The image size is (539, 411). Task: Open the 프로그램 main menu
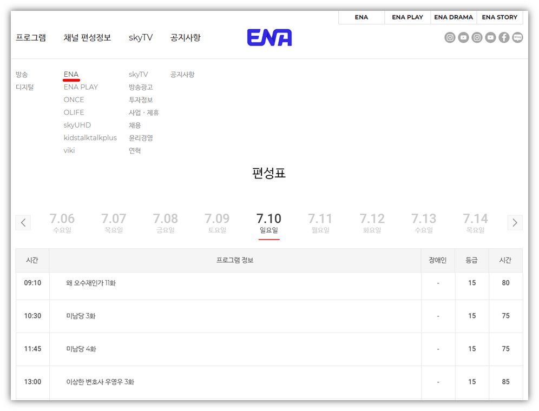pyautogui.click(x=31, y=37)
